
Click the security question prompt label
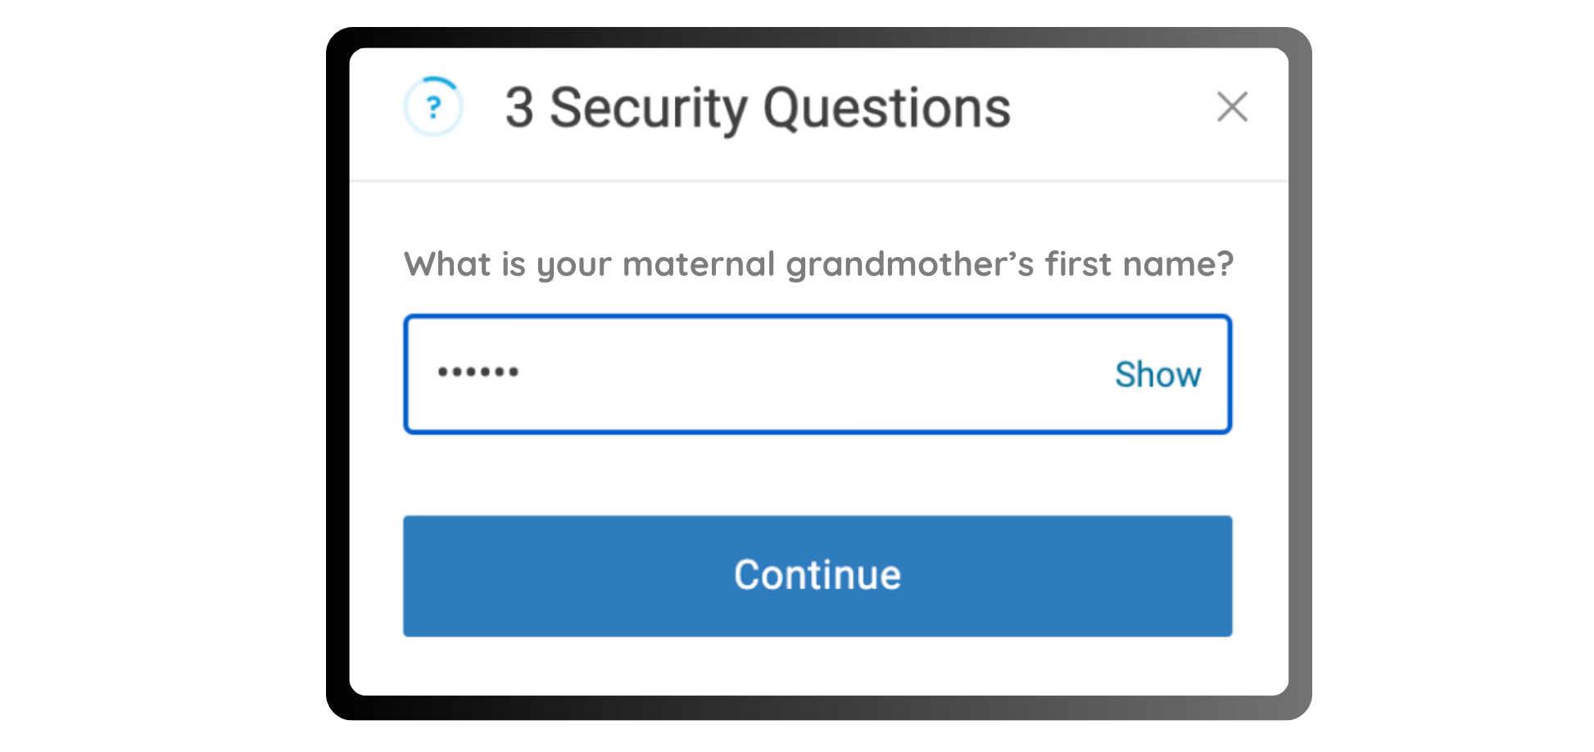point(818,264)
